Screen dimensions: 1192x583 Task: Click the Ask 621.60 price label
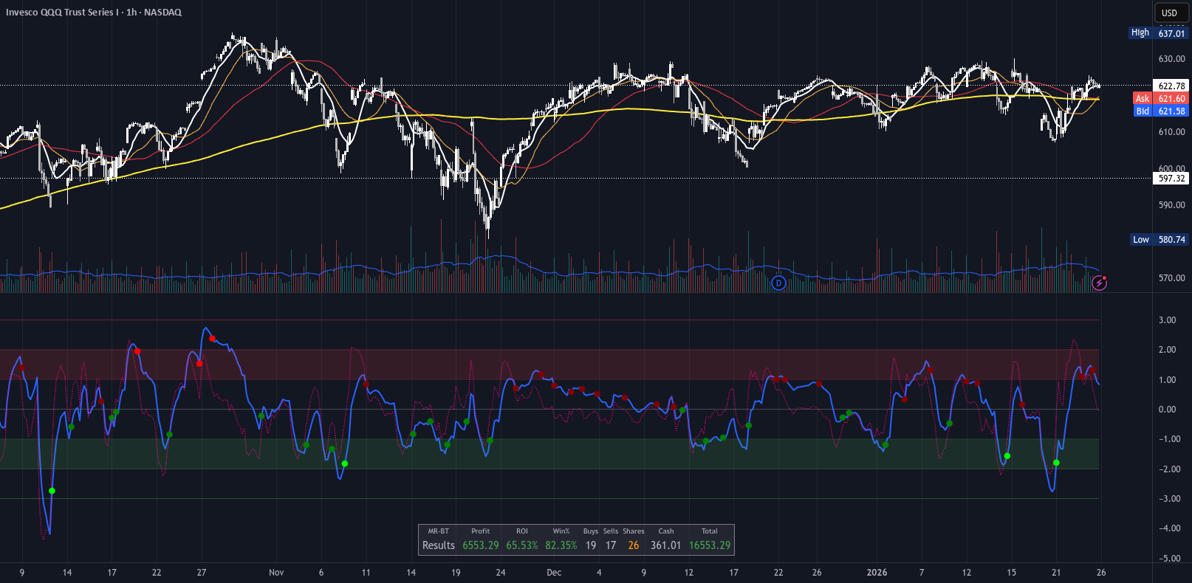[x=1160, y=98]
